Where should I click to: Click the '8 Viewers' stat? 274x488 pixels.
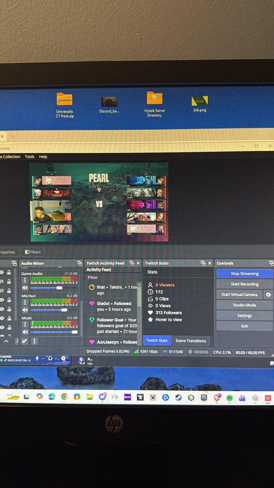[165, 285]
